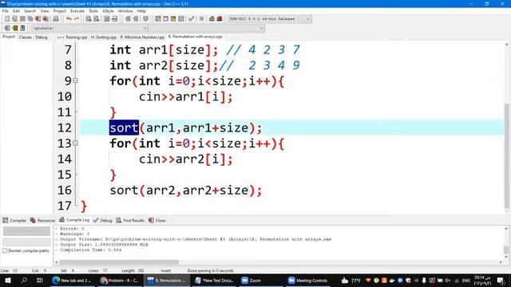Image resolution: width=511 pixels, height=287 pixels.
Task: Open the Search menu
Action: pos(30,11)
